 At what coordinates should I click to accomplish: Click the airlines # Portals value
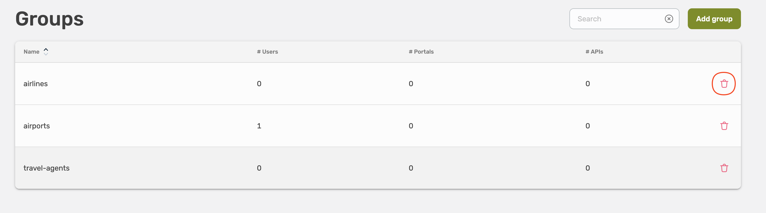[x=411, y=84]
